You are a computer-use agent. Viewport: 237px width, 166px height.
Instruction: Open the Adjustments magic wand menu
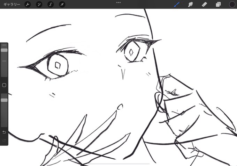39,5
